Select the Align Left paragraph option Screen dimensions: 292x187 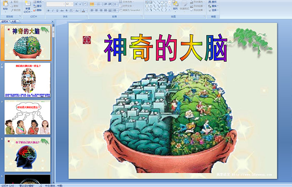tap(92, 10)
